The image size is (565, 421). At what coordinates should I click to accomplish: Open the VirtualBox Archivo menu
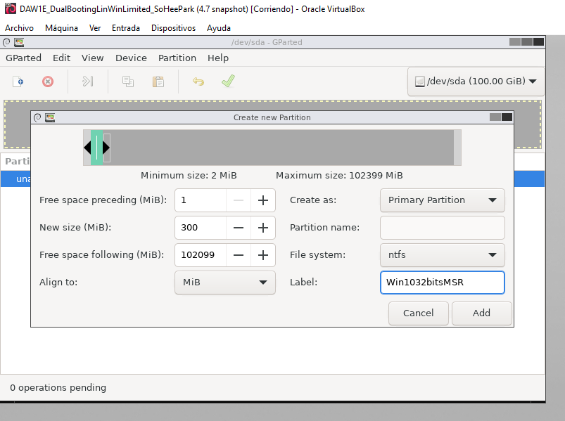point(20,28)
